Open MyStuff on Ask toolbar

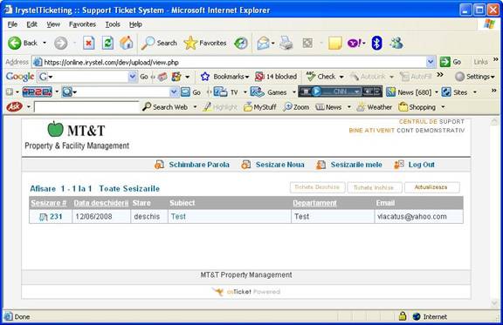pos(260,107)
